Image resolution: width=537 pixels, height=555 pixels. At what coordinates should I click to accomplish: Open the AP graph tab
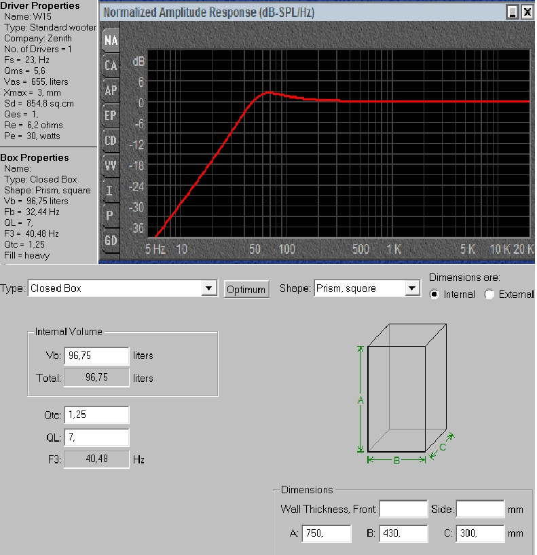(x=111, y=90)
